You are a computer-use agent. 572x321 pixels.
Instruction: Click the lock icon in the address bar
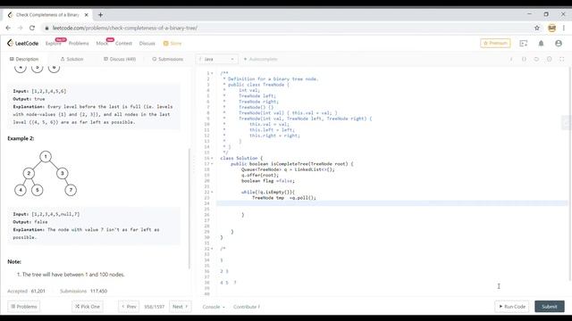click(46, 28)
